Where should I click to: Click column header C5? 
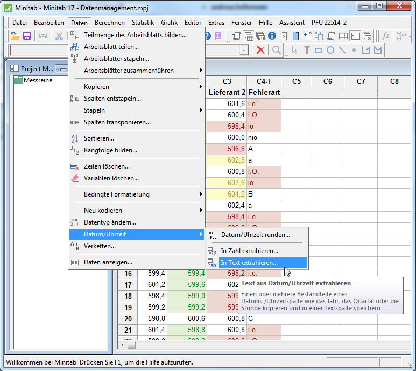296,81
